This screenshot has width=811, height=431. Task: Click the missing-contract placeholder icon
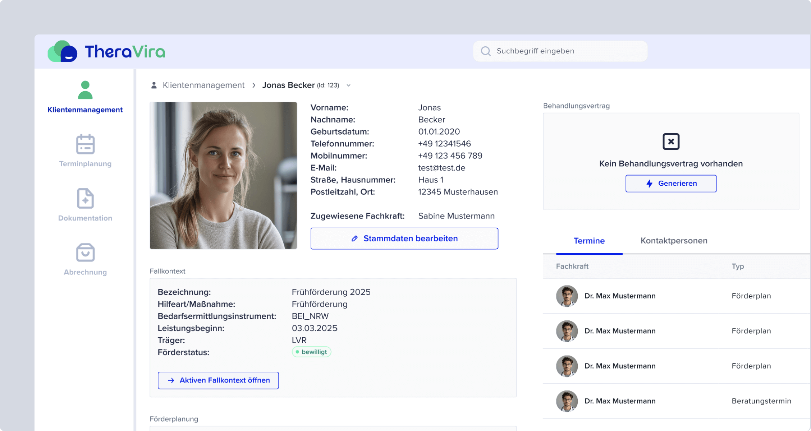click(671, 141)
